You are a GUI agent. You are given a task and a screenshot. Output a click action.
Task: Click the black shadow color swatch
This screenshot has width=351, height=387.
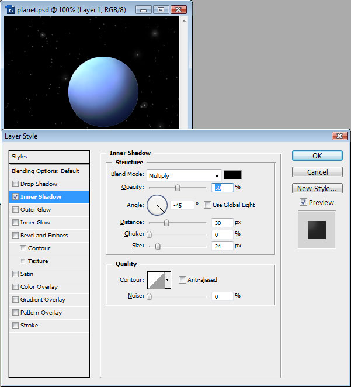click(x=232, y=175)
